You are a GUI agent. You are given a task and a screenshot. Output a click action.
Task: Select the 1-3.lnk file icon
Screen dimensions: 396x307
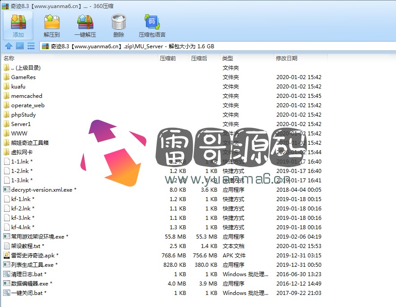click(7, 180)
